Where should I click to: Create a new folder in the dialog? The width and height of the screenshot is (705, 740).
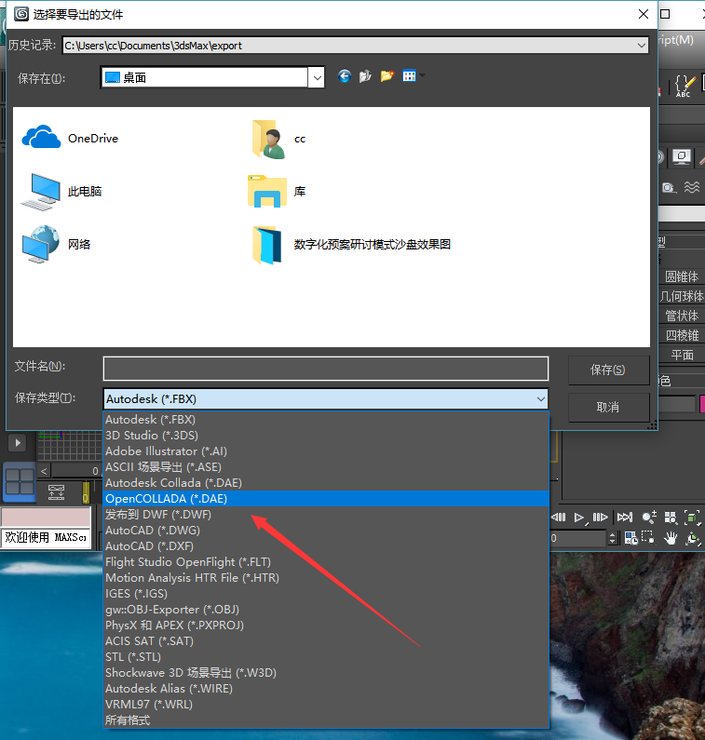[387, 76]
